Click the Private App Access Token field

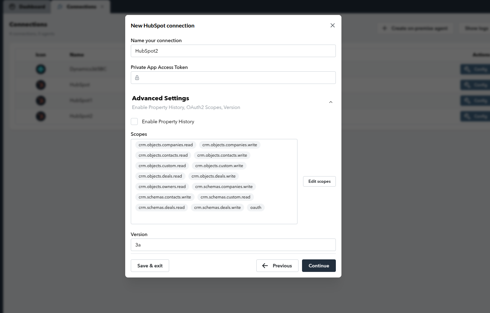coord(237,78)
